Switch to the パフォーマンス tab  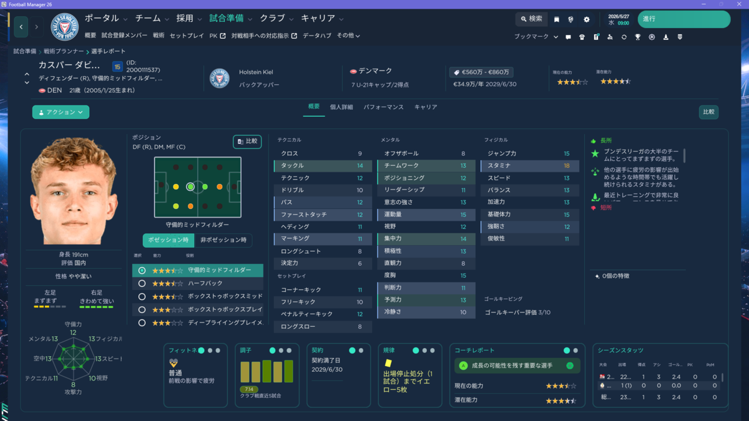pos(383,107)
